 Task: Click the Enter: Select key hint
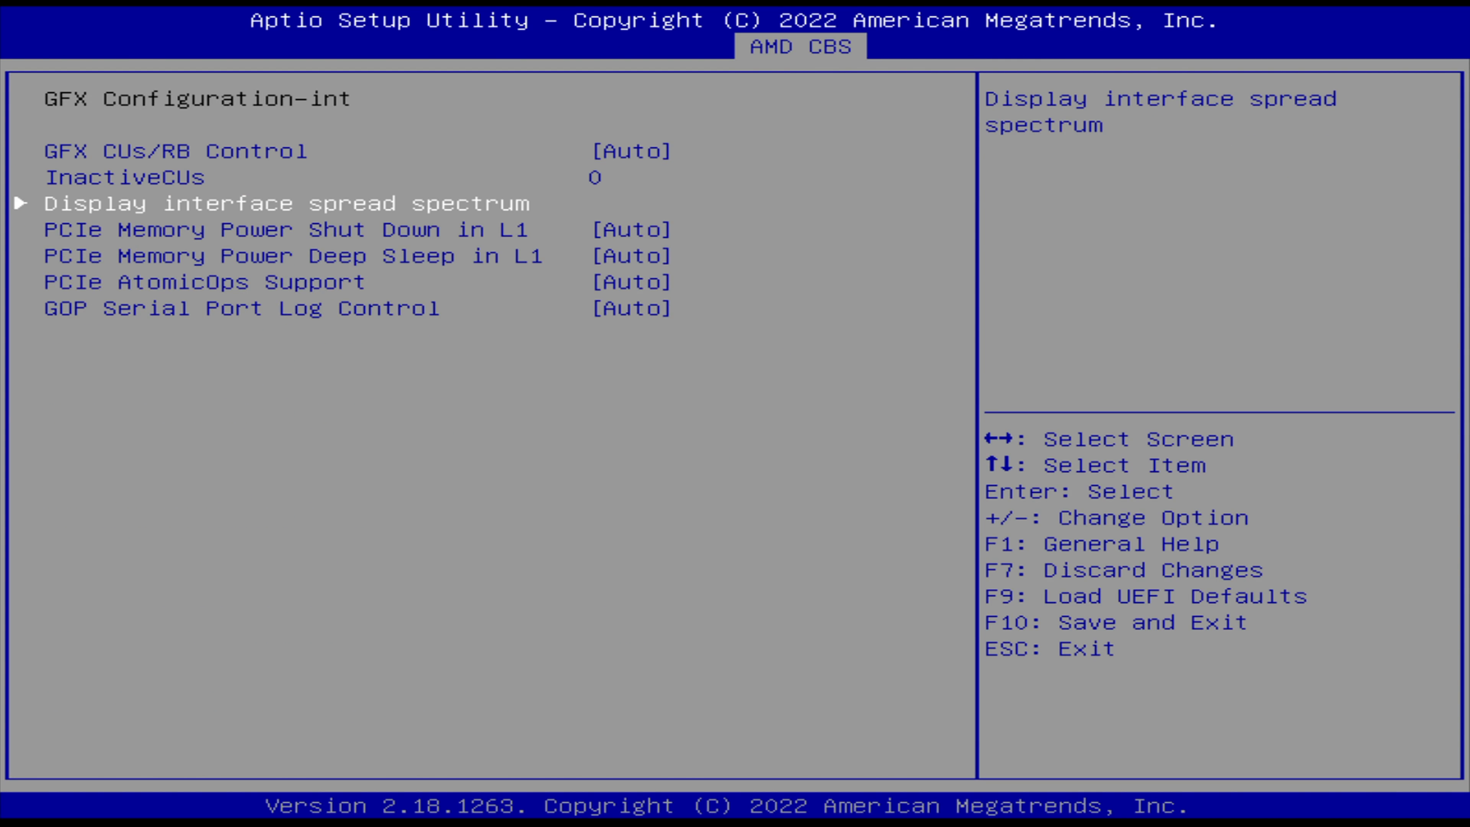point(1079,492)
